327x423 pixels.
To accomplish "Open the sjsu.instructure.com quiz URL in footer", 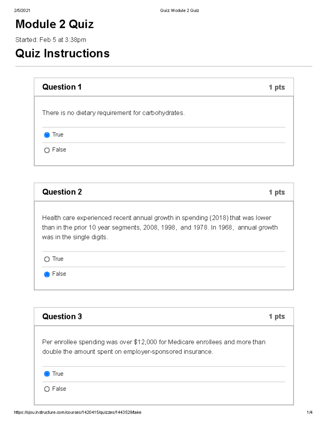I will 78,412.
